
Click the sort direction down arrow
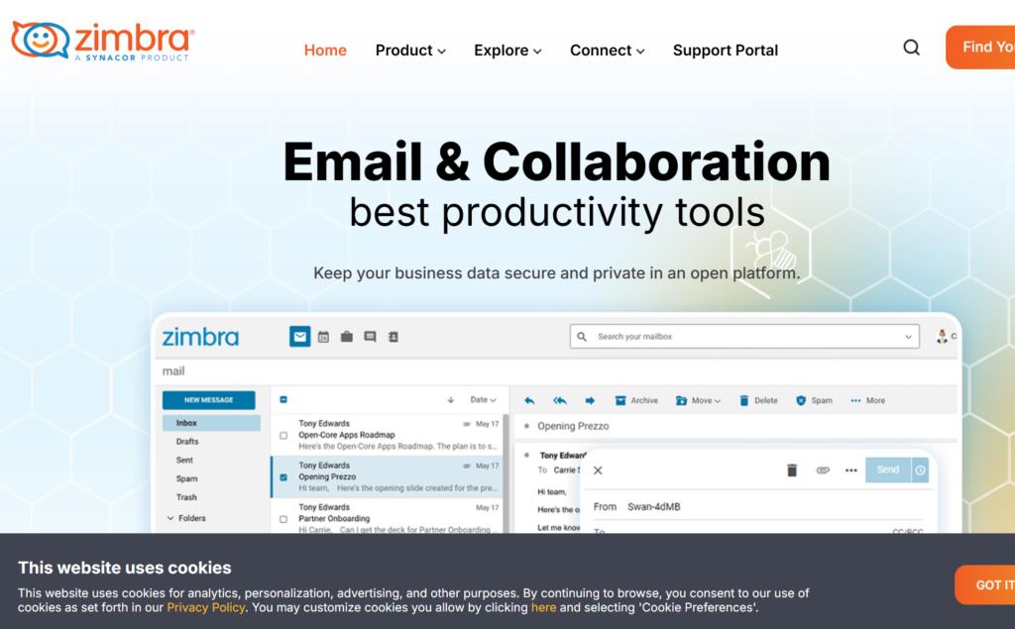click(451, 400)
